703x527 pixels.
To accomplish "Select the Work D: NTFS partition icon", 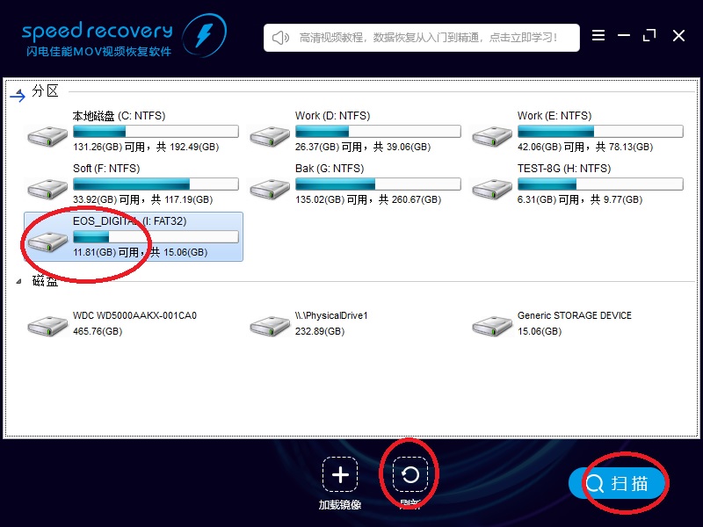I will 270,134.
